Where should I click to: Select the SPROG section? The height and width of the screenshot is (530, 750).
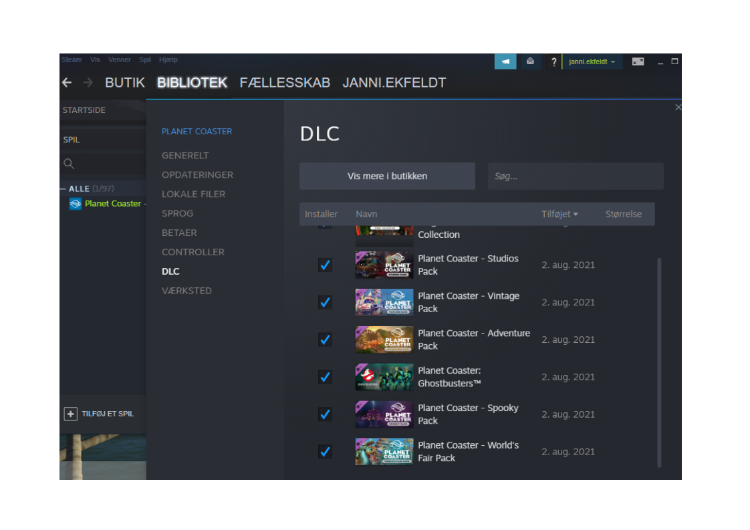(x=177, y=213)
